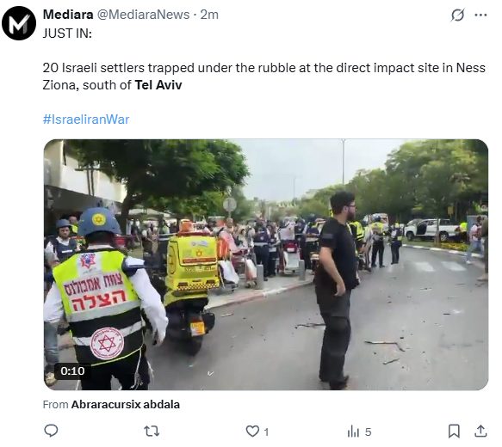The height and width of the screenshot is (447, 502).
Task: Click the share upload icon
Action: pyautogui.click(x=480, y=432)
